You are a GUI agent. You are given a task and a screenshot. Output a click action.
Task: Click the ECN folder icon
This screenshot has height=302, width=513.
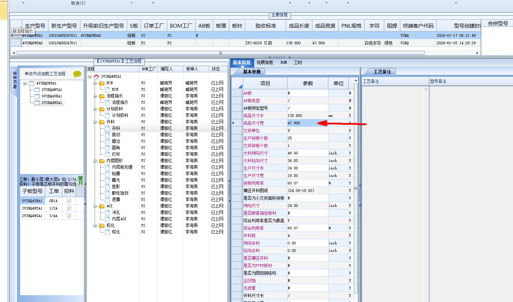(102, 83)
